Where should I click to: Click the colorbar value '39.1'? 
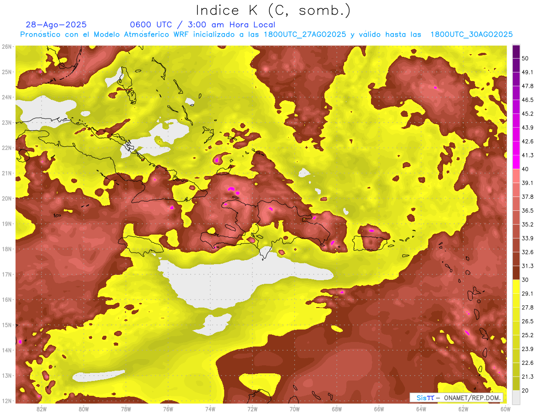(x=527, y=183)
